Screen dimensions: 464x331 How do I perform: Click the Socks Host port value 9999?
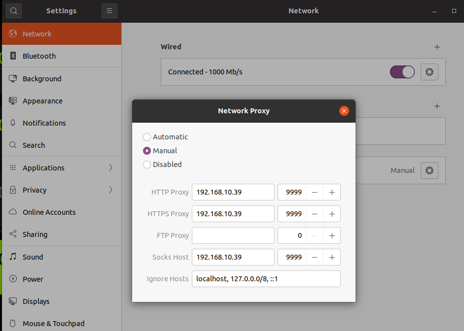(x=293, y=257)
